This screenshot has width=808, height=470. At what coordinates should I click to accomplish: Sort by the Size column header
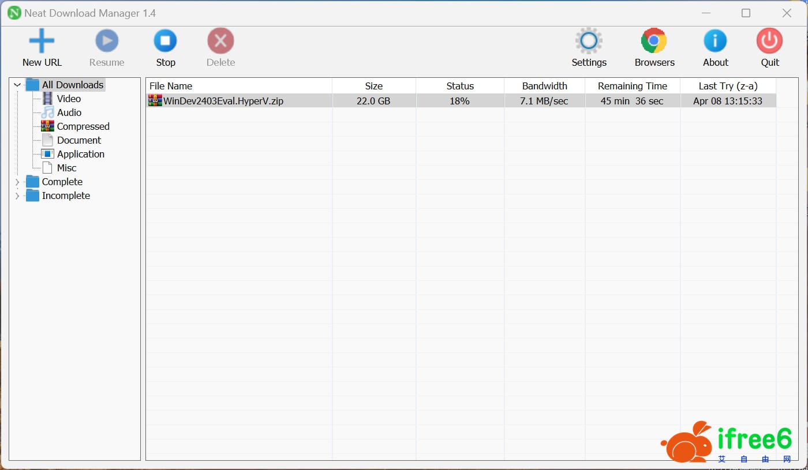pyautogui.click(x=373, y=86)
